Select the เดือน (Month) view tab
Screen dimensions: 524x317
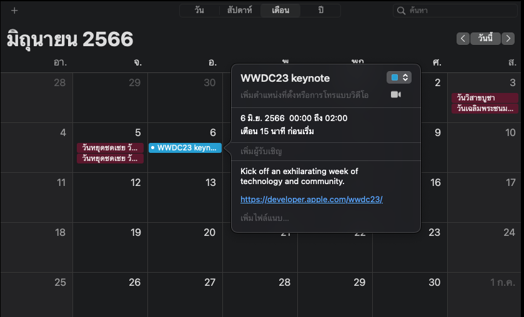click(280, 11)
